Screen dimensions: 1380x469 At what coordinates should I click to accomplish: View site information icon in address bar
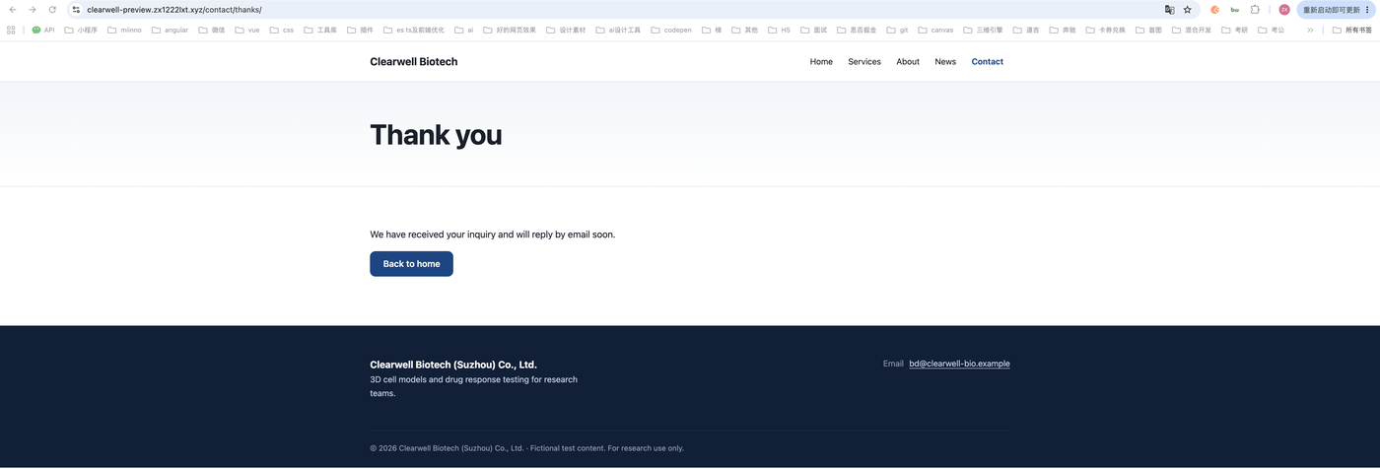click(x=76, y=10)
